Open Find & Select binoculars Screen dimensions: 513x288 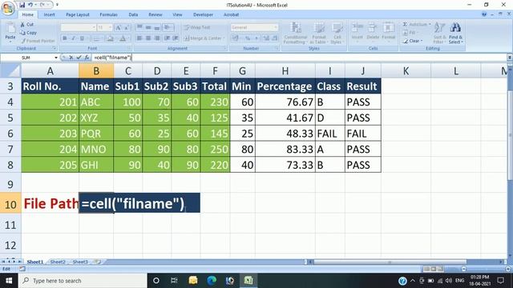click(x=455, y=33)
